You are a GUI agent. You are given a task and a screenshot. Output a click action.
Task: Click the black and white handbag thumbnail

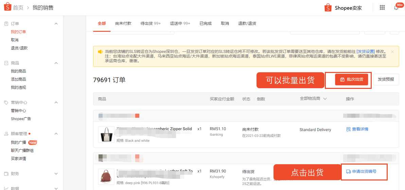point(106,134)
